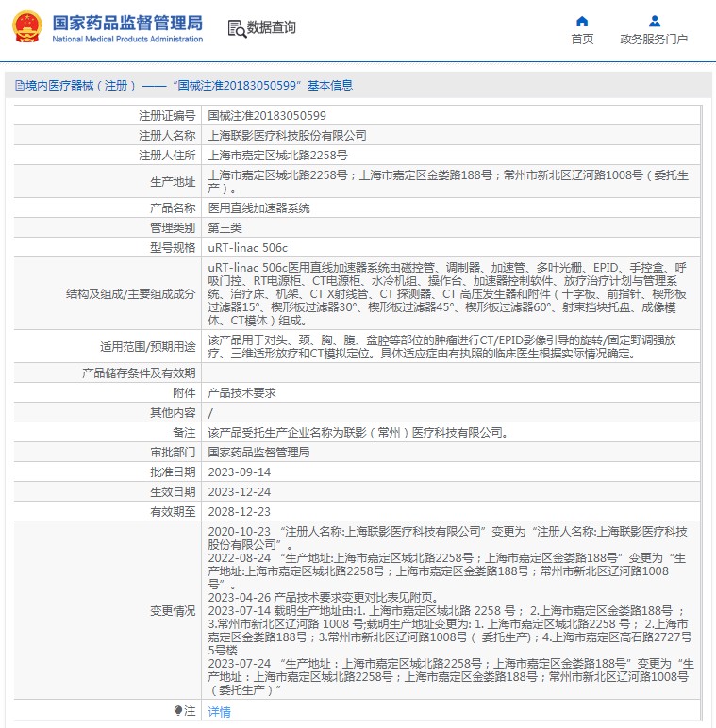Select approval date 2023-09-14

point(239,472)
